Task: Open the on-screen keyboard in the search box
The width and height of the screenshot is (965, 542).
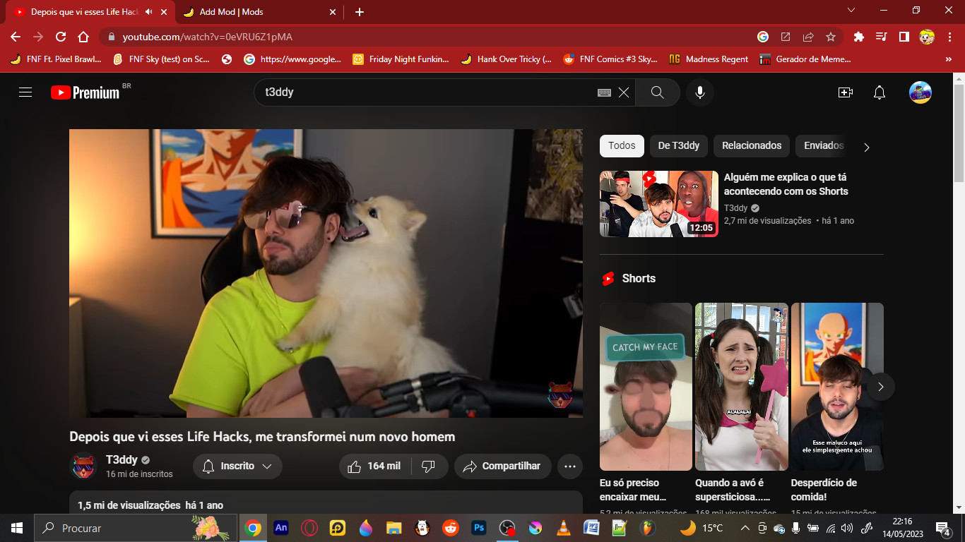Action: [604, 92]
